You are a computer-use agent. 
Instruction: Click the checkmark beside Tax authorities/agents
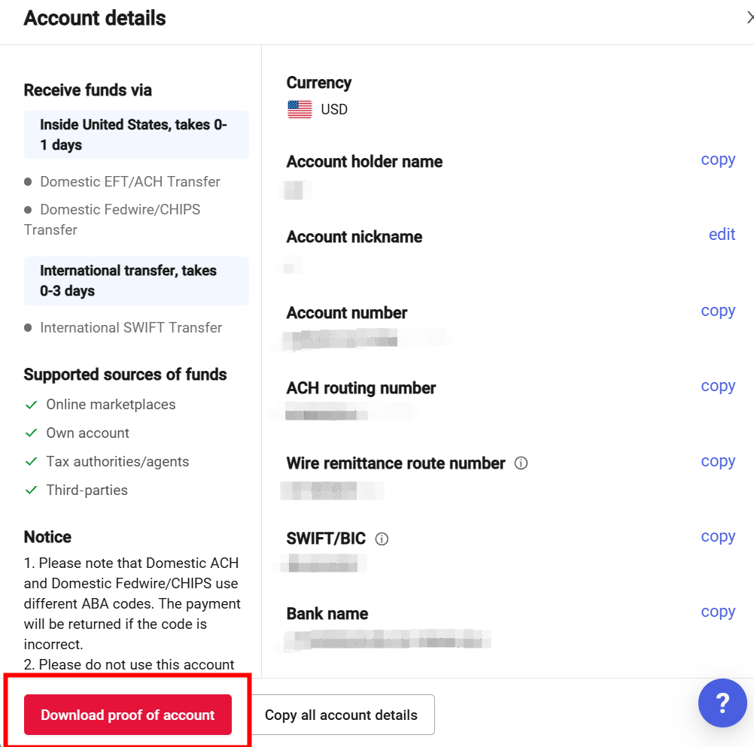point(32,462)
